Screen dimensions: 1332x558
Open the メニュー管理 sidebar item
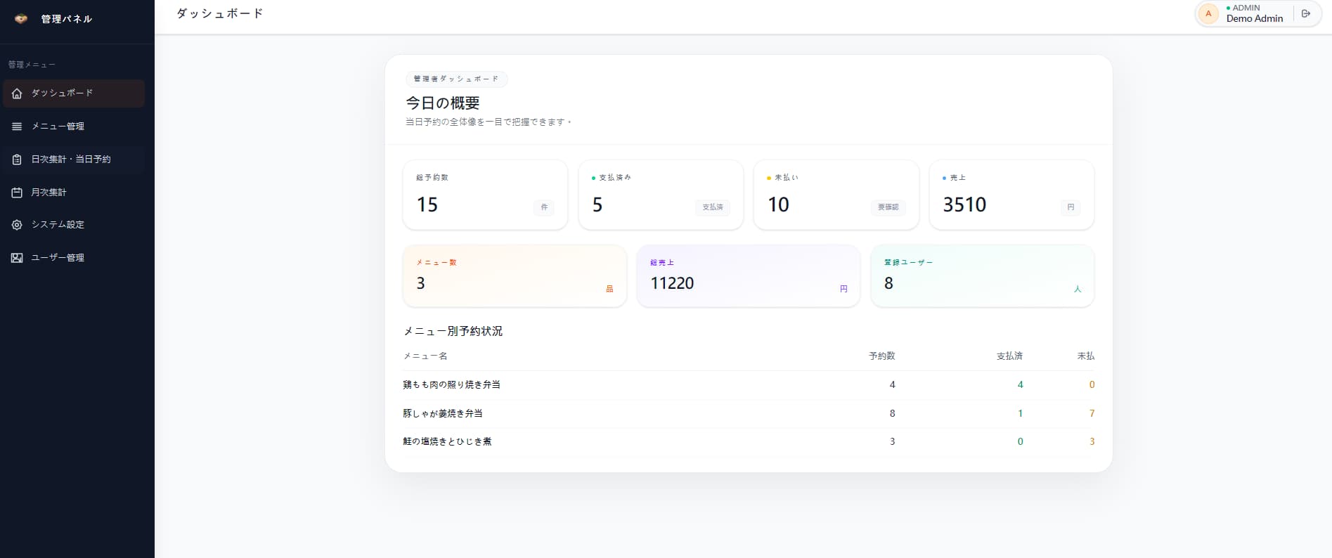pyautogui.click(x=74, y=126)
